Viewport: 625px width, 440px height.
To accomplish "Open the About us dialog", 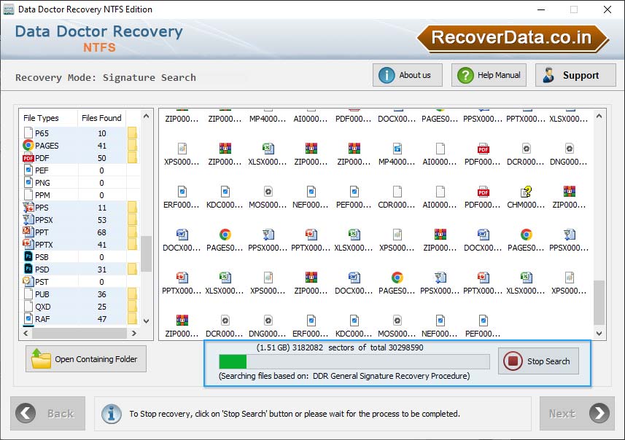I will tap(408, 75).
